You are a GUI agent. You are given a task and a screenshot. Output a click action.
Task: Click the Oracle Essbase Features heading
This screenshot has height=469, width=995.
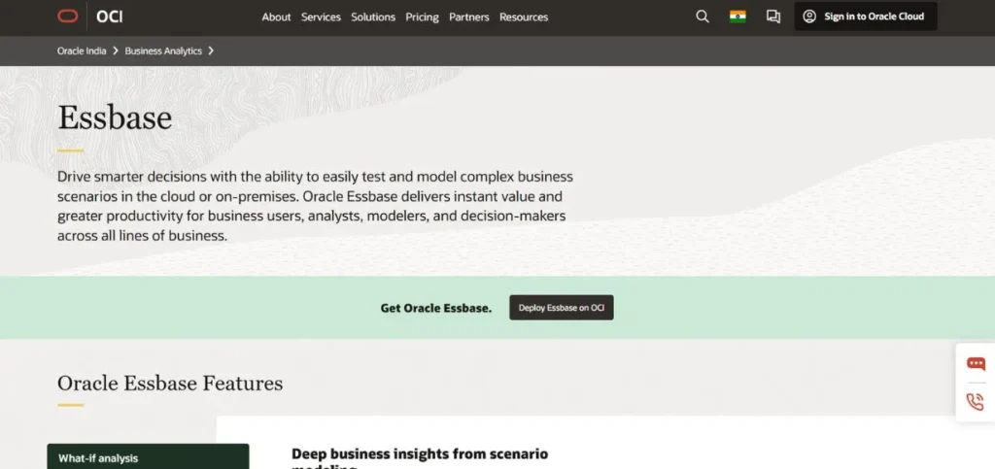(x=170, y=384)
